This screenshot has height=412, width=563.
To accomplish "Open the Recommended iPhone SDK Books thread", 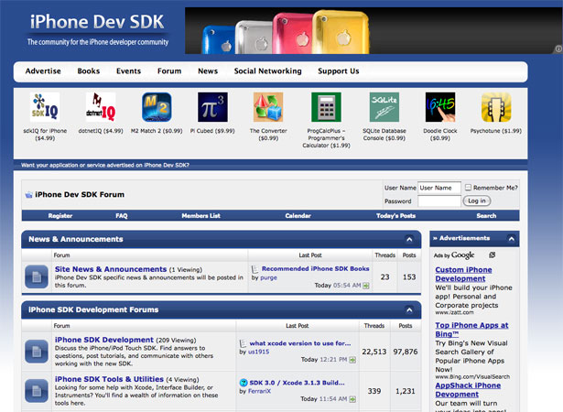I will pyautogui.click(x=315, y=268).
